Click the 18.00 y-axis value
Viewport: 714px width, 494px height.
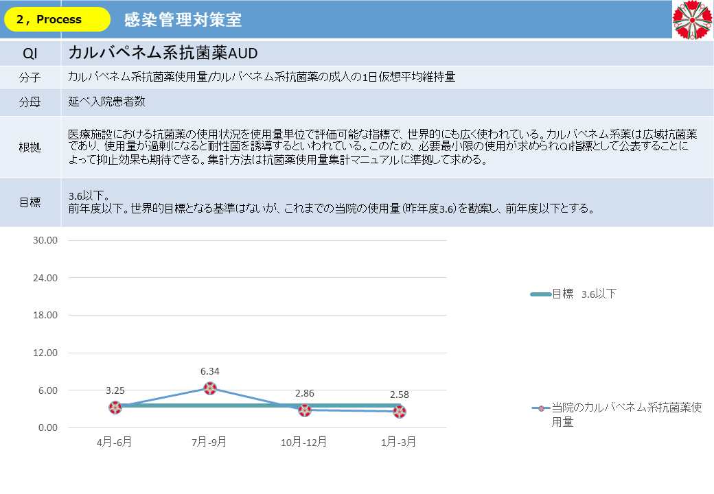[x=45, y=315]
